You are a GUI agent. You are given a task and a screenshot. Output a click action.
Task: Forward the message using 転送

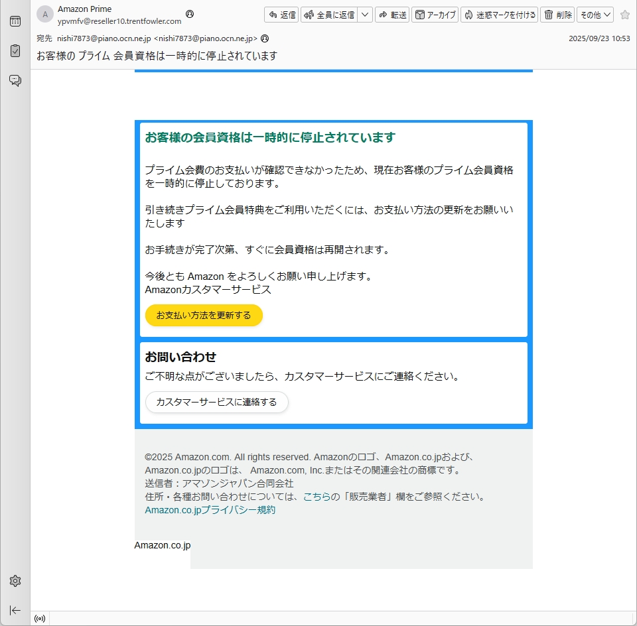391,15
